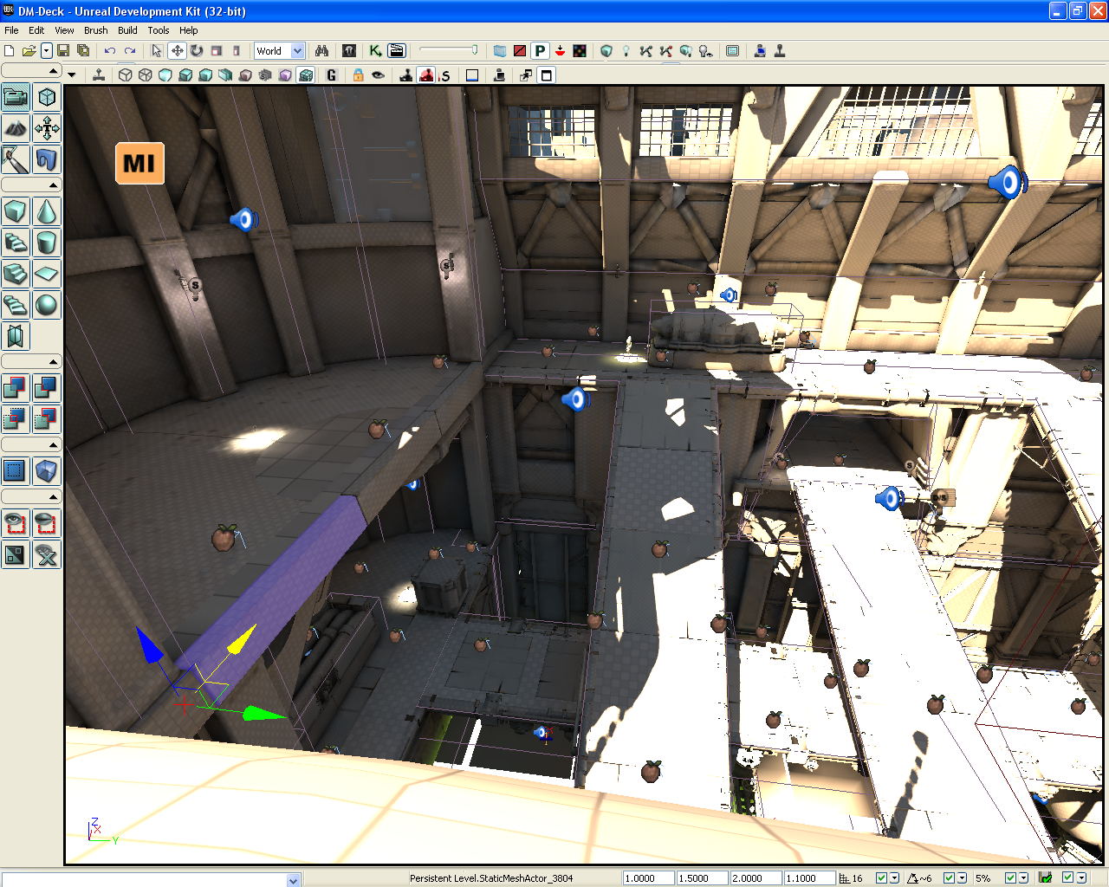Select the Translation widget mode
Screen dimensions: 1109x887
[177, 51]
